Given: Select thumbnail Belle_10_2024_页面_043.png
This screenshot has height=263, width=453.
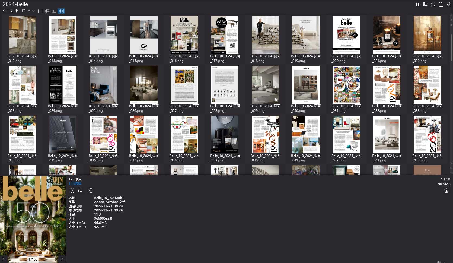Looking at the screenshot, I should (387, 134).
